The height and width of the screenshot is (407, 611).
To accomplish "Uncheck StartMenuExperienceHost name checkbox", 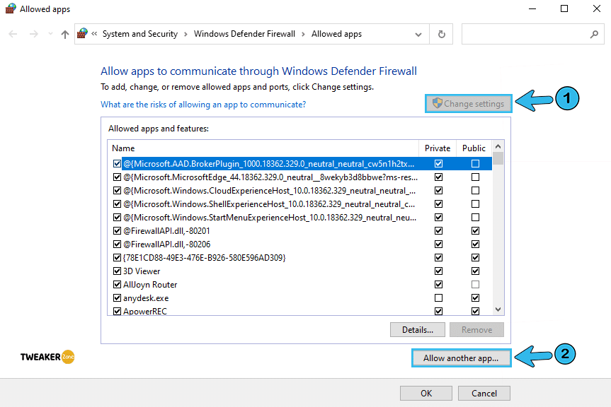I will point(117,218).
